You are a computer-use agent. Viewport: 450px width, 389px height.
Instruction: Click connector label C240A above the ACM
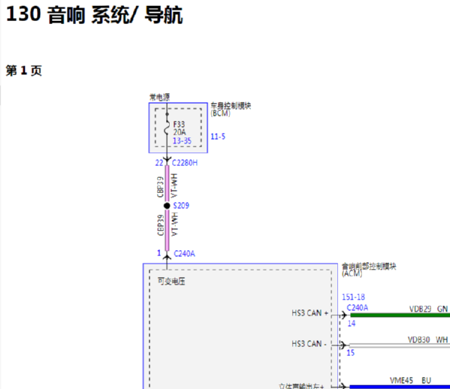pyautogui.click(x=185, y=254)
